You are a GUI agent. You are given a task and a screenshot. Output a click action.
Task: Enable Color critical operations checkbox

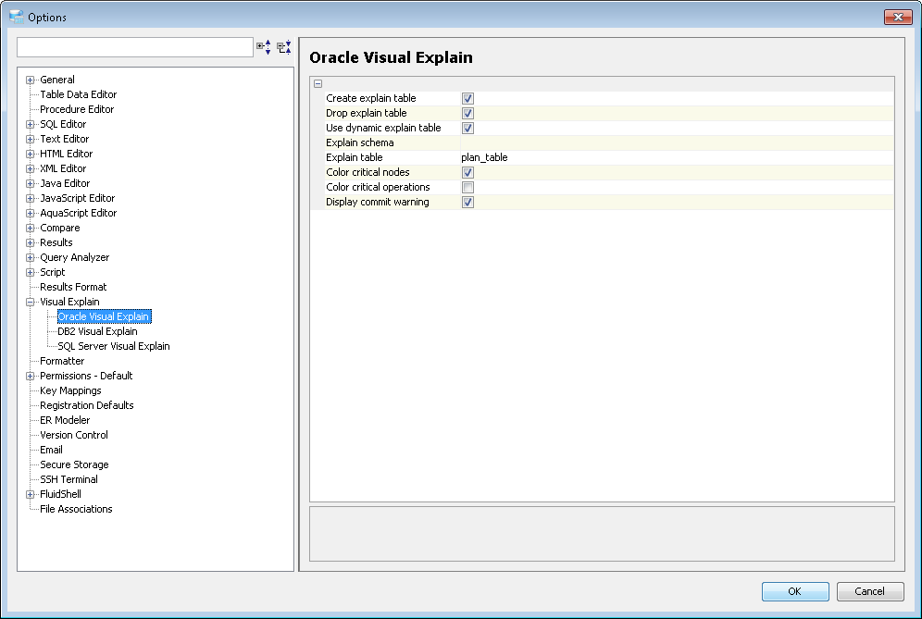tap(467, 187)
